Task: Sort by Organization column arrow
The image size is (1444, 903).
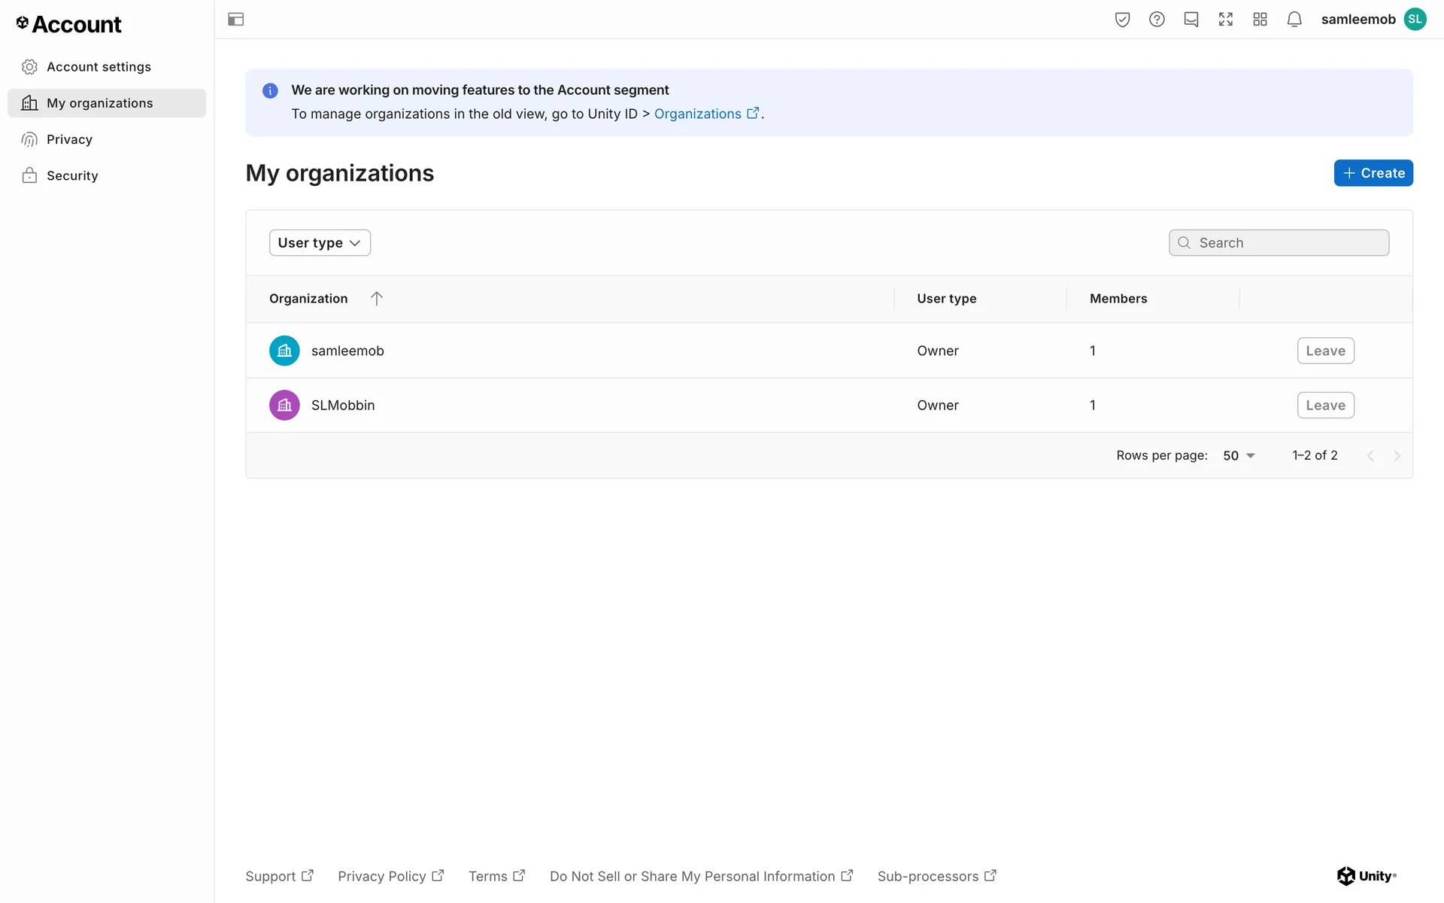Action: 377,299
